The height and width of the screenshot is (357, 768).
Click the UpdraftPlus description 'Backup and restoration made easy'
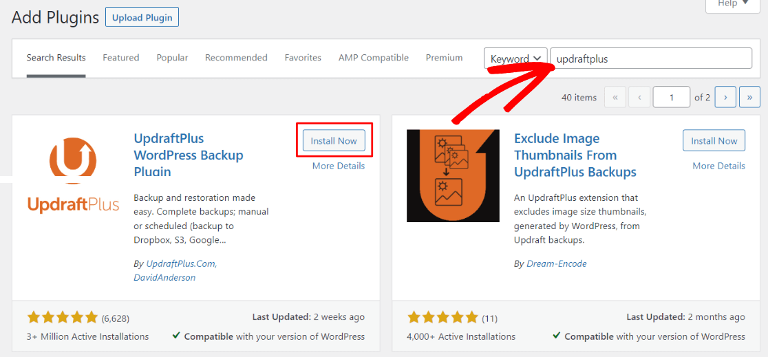click(x=201, y=219)
